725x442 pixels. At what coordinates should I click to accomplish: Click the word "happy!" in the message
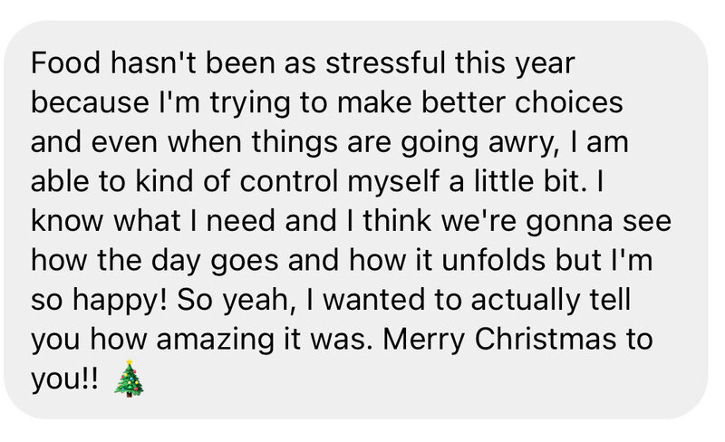coord(123,300)
